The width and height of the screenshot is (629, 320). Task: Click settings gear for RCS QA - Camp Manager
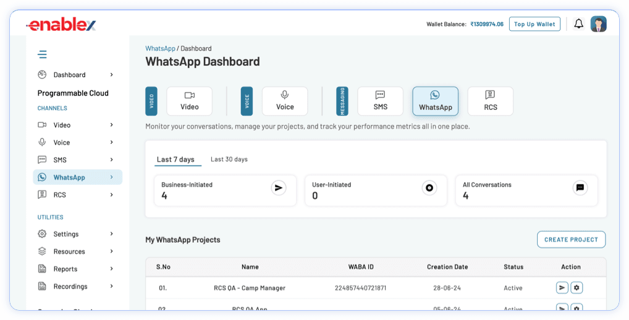577,287
